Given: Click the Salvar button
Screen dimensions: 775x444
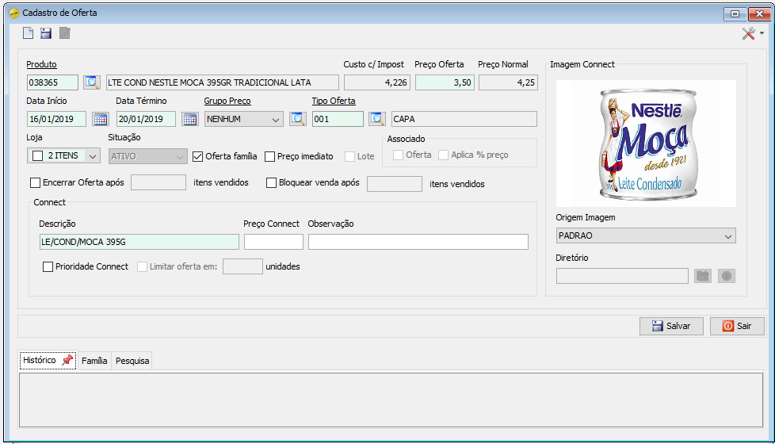Looking at the screenshot, I should 671,326.
